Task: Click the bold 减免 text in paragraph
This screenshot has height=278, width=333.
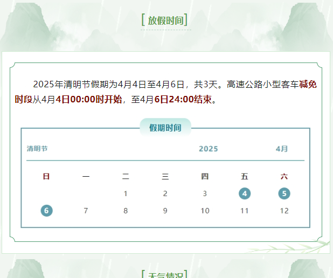Action: point(308,84)
